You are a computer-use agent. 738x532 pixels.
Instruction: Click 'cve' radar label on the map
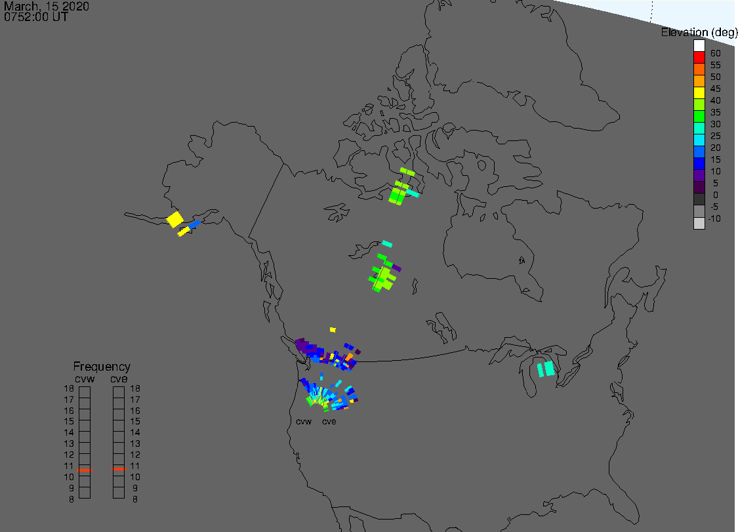[x=329, y=421]
